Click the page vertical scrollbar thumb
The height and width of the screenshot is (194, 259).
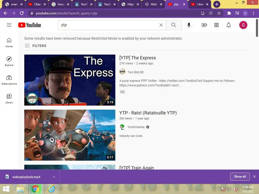point(257,28)
